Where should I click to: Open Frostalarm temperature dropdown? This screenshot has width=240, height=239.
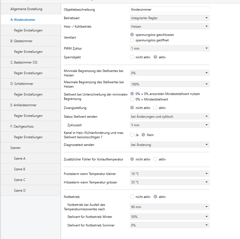170,174
